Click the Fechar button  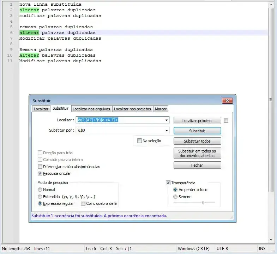pyautogui.click(x=197, y=165)
